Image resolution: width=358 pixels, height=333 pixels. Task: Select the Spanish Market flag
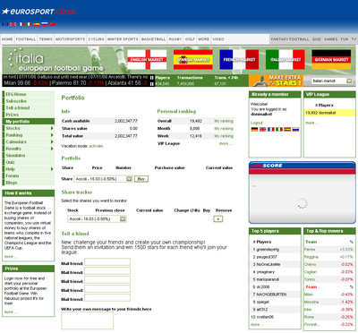[x=193, y=59]
